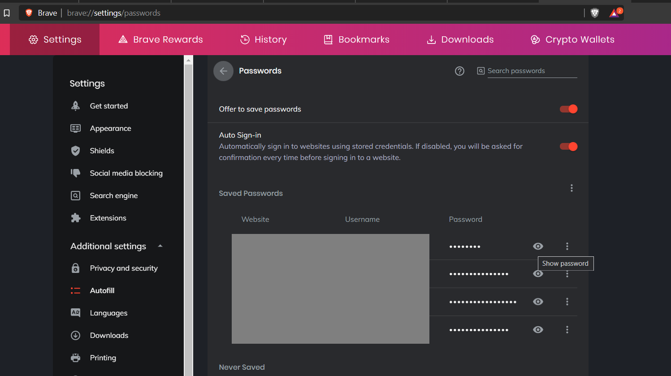The height and width of the screenshot is (376, 671).
Task: Open Brave Shields icon in address bar
Action: 595,13
